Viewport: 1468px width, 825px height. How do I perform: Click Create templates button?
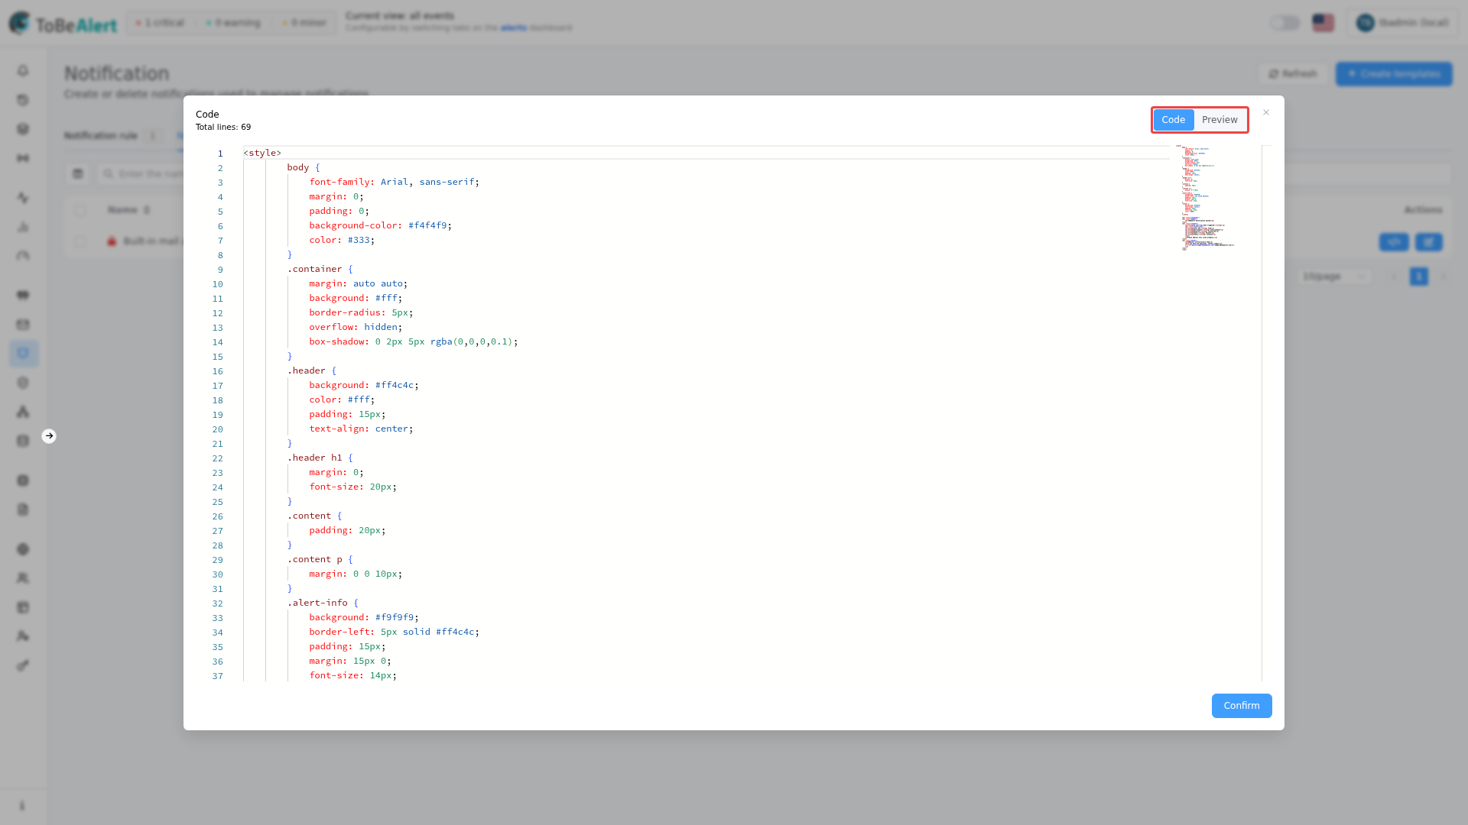click(1394, 74)
